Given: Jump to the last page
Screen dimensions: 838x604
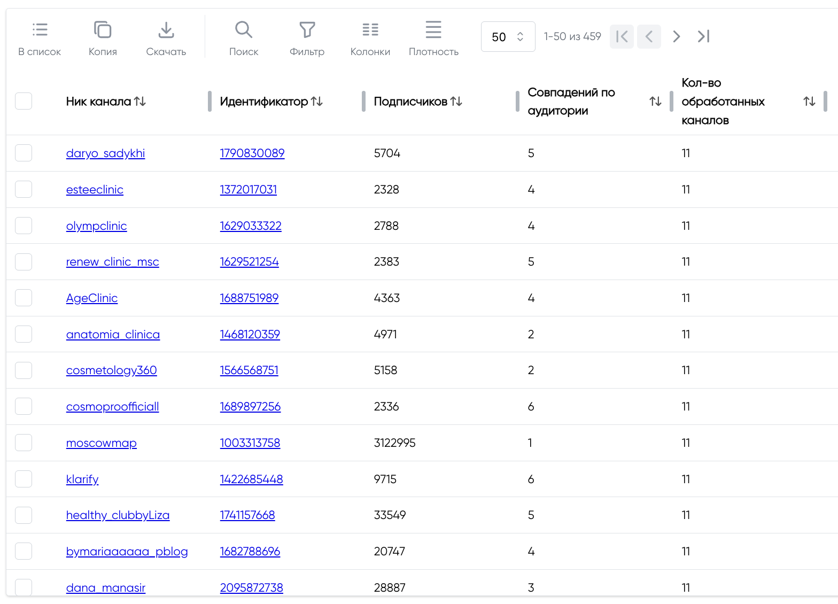Looking at the screenshot, I should coord(704,36).
